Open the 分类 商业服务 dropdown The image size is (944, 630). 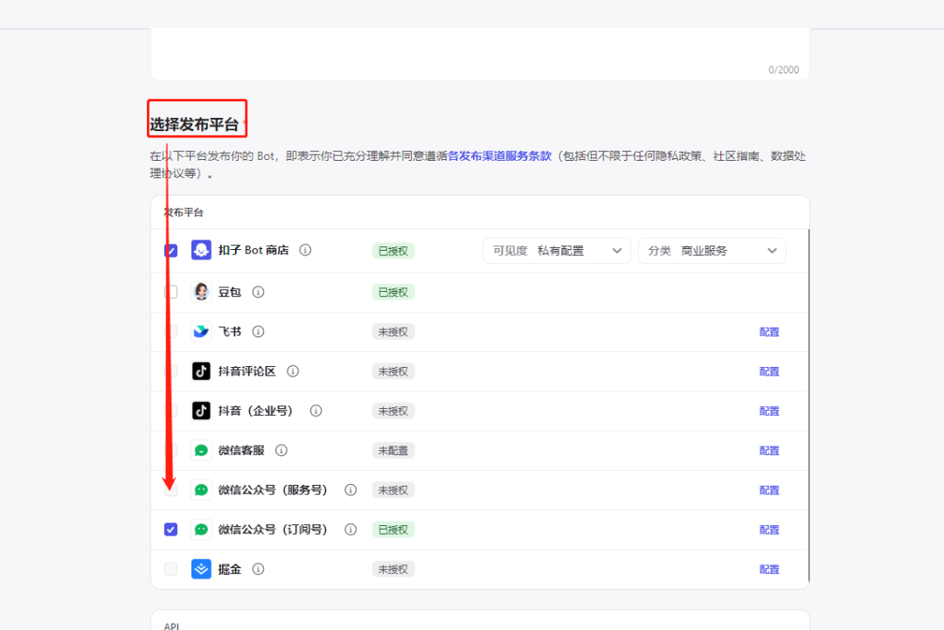pos(711,251)
